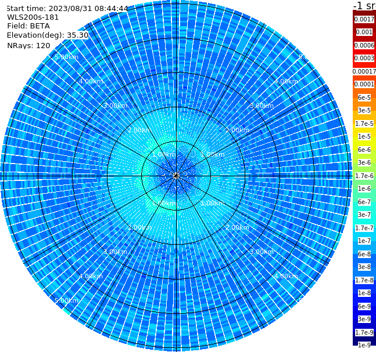Pick the 0.0003 colorbar label
Screen dimensions: 376x352
[364, 58]
